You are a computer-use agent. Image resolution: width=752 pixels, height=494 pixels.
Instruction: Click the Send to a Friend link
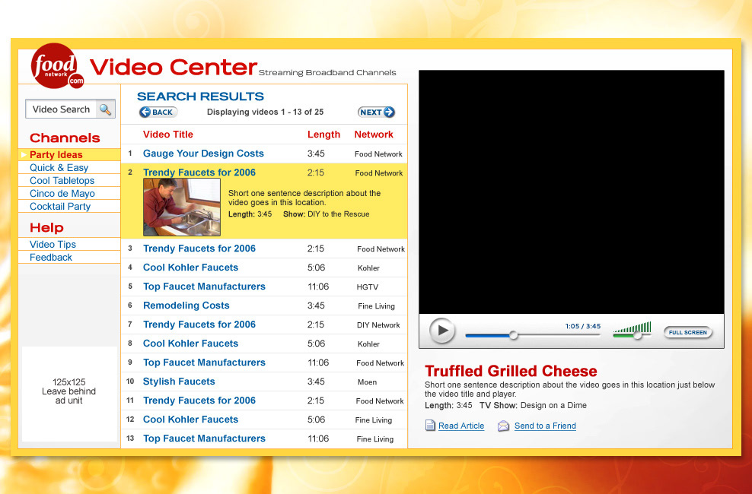[x=545, y=426]
